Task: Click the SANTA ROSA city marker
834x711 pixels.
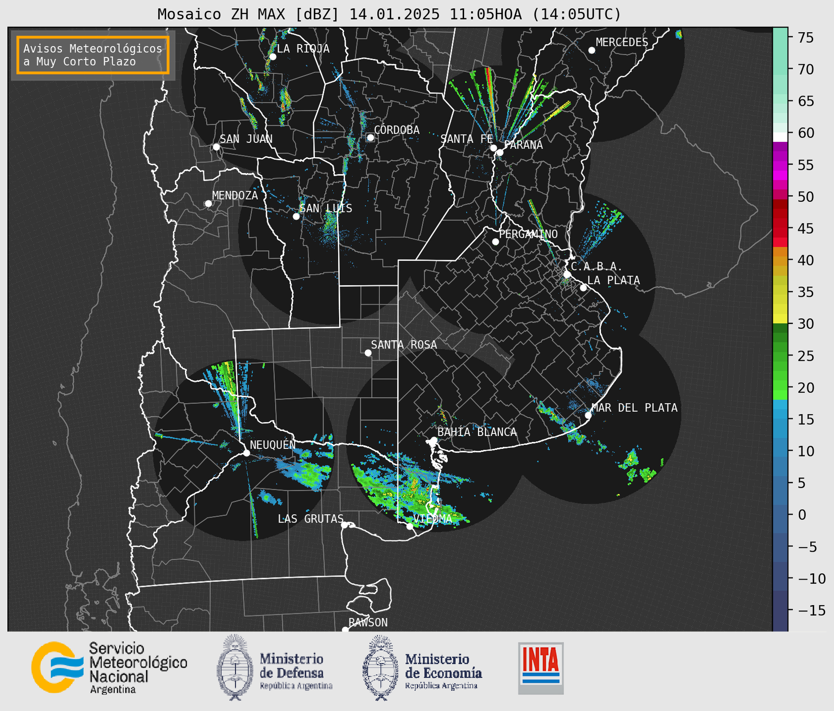Action: pos(368,353)
